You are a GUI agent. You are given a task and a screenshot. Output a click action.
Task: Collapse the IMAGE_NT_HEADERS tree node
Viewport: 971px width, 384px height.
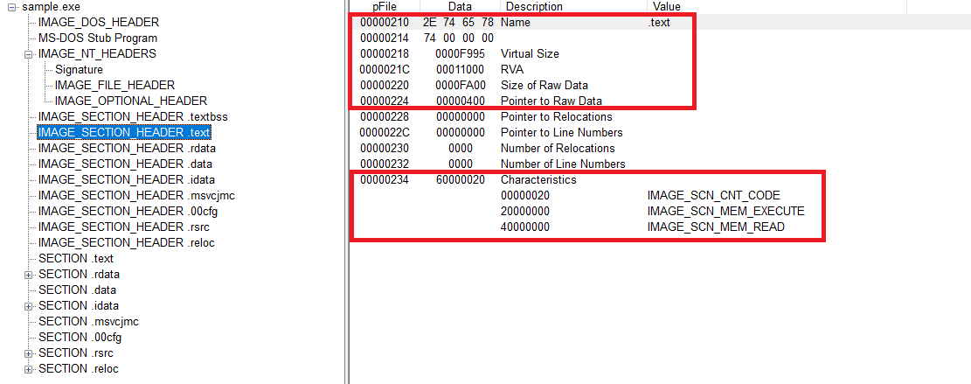pos(29,54)
